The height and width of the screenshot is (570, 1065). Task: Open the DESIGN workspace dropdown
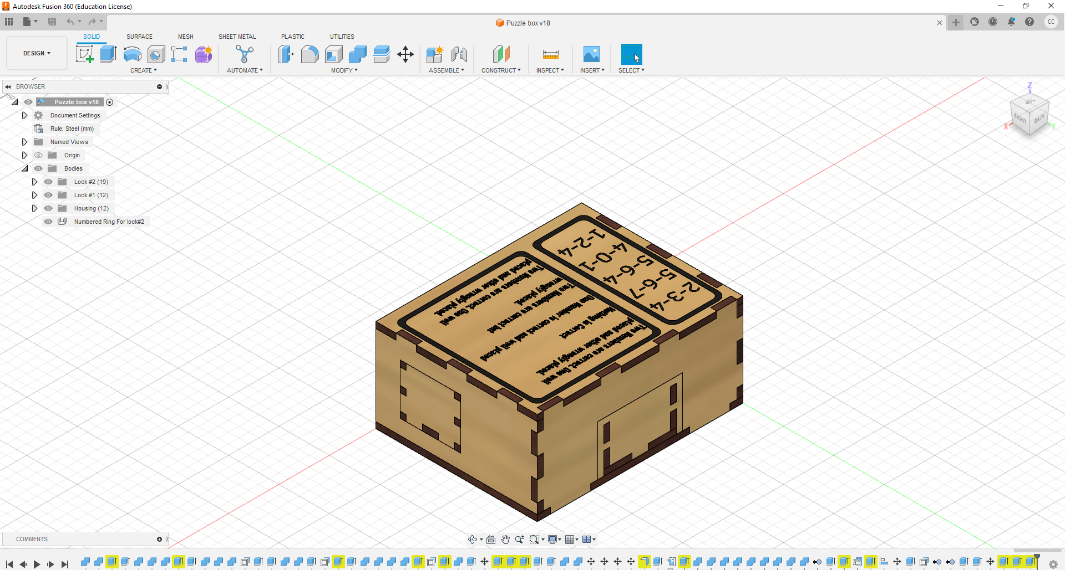pos(36,53)
